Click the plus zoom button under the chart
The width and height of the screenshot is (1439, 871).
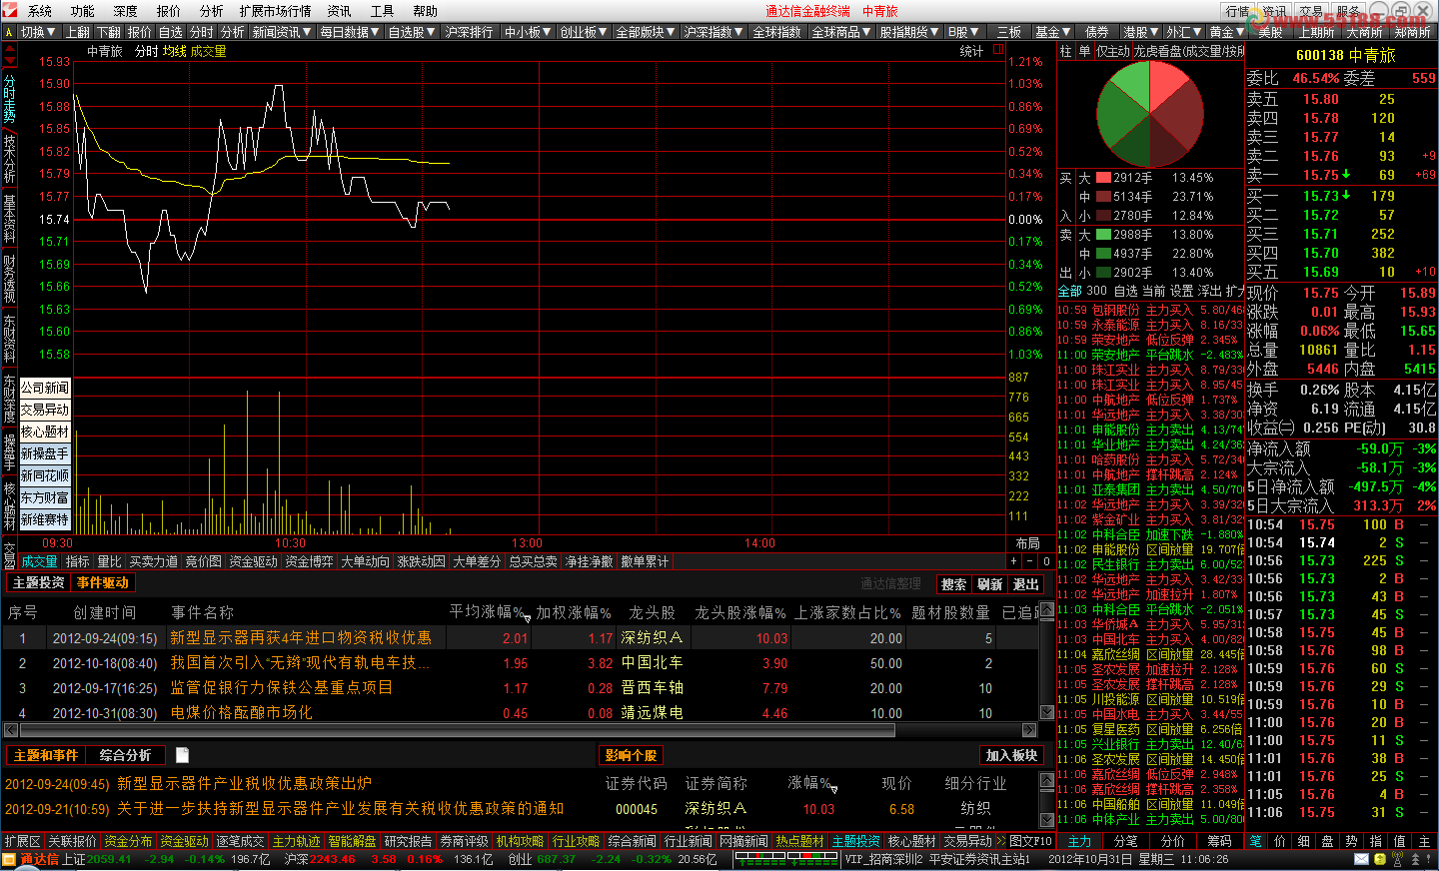pyautogui.click(x=1014, y=561)
